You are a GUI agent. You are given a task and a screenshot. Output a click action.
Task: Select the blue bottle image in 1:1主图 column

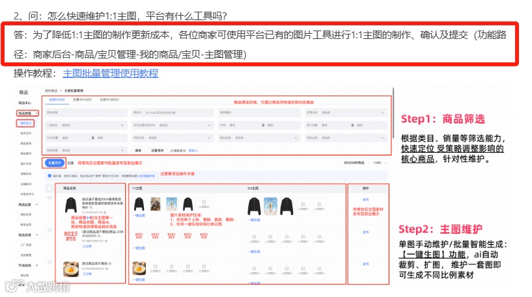(172, 204)
